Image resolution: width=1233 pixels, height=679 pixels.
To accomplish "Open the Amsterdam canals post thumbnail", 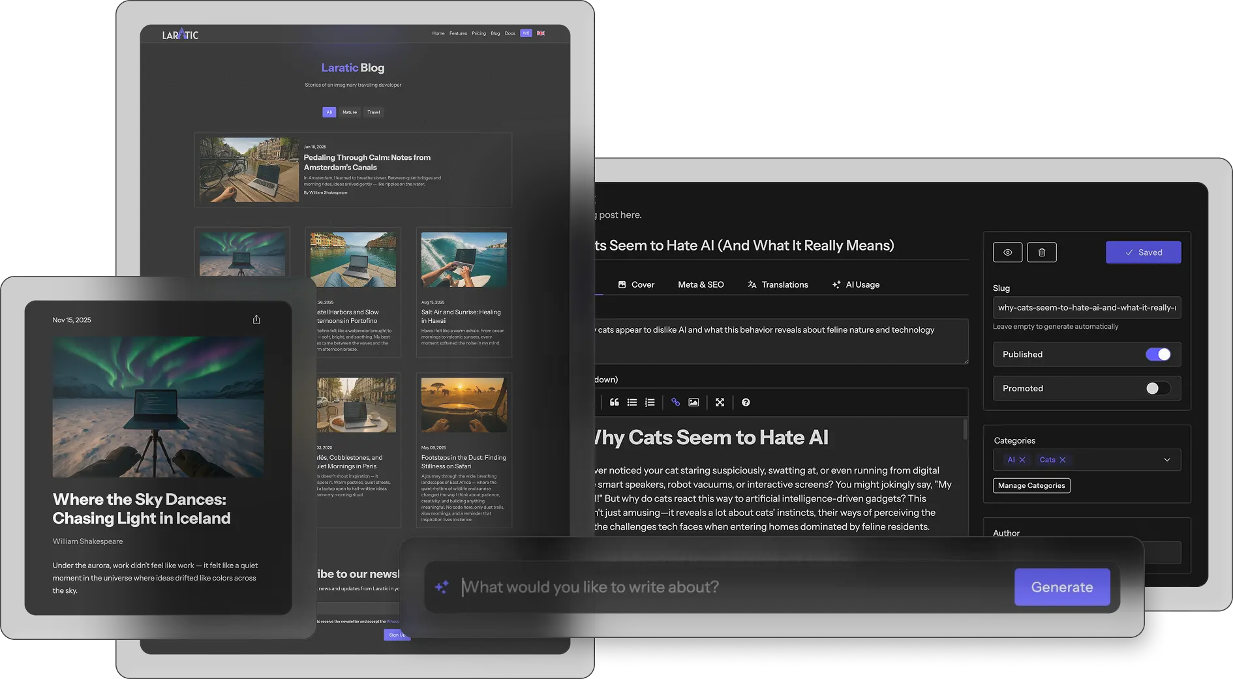I will 249,170.
